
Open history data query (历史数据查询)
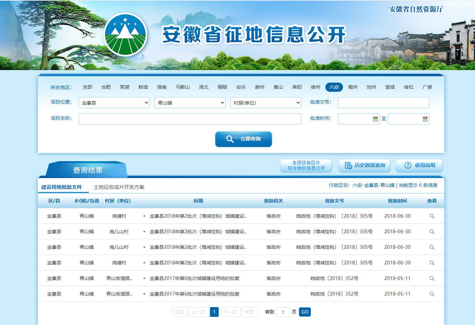365,165
